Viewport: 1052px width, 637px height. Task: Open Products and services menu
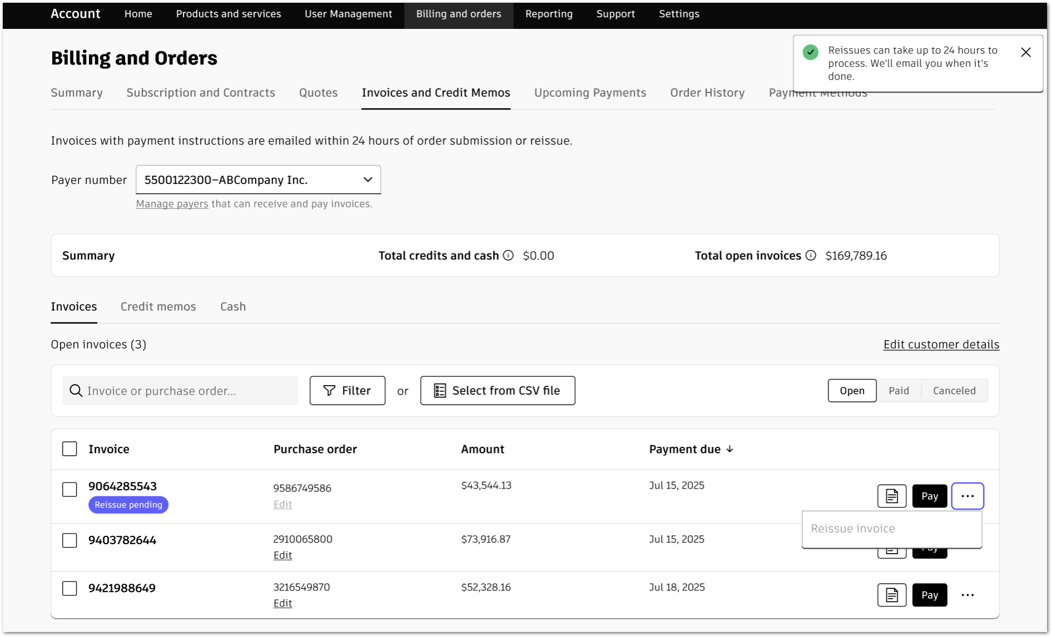coord(228,14)
